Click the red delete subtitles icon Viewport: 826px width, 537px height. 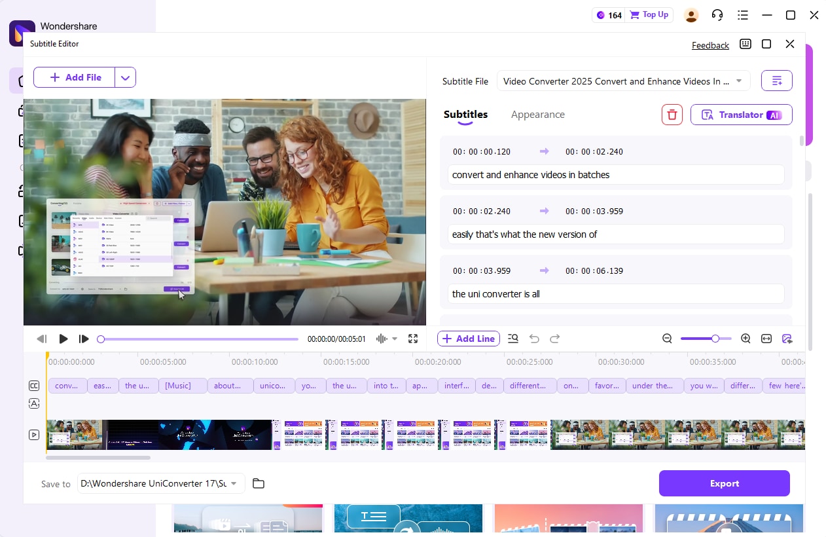coord(672,115)
